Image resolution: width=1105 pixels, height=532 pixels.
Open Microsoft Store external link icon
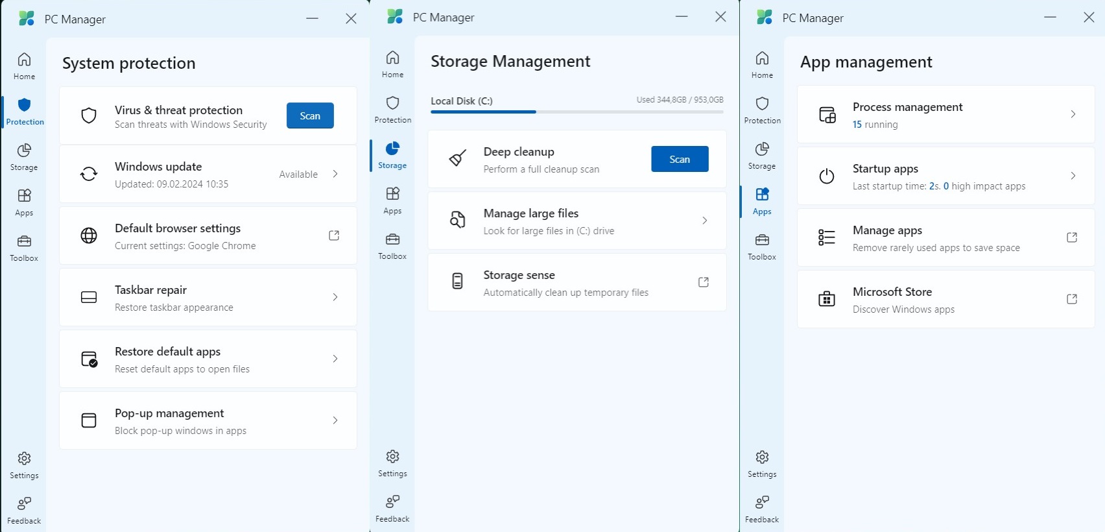[x=1072, y=299]
